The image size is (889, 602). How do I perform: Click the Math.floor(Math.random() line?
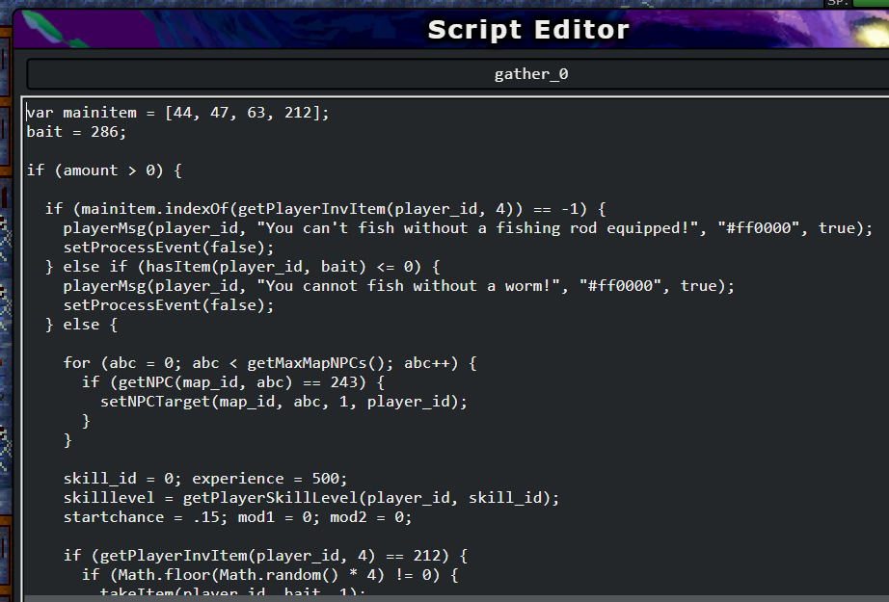click(270, 575)
